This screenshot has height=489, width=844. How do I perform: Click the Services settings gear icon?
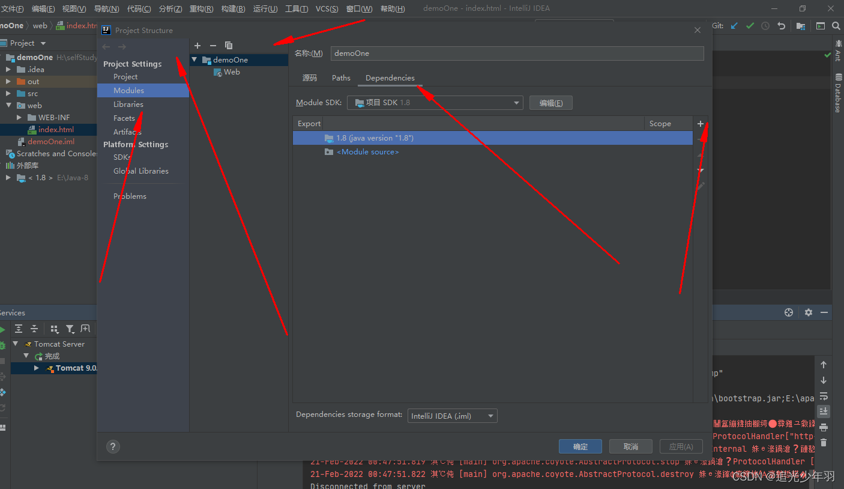[x=809, y=312]
